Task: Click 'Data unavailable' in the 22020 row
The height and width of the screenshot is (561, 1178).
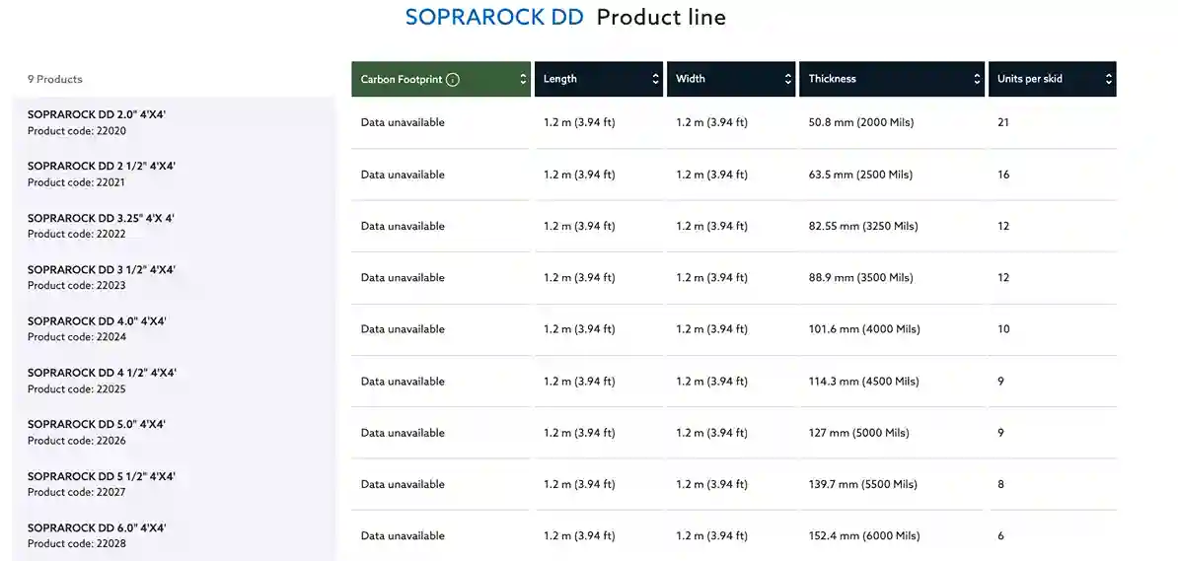Action: [403, 122]
